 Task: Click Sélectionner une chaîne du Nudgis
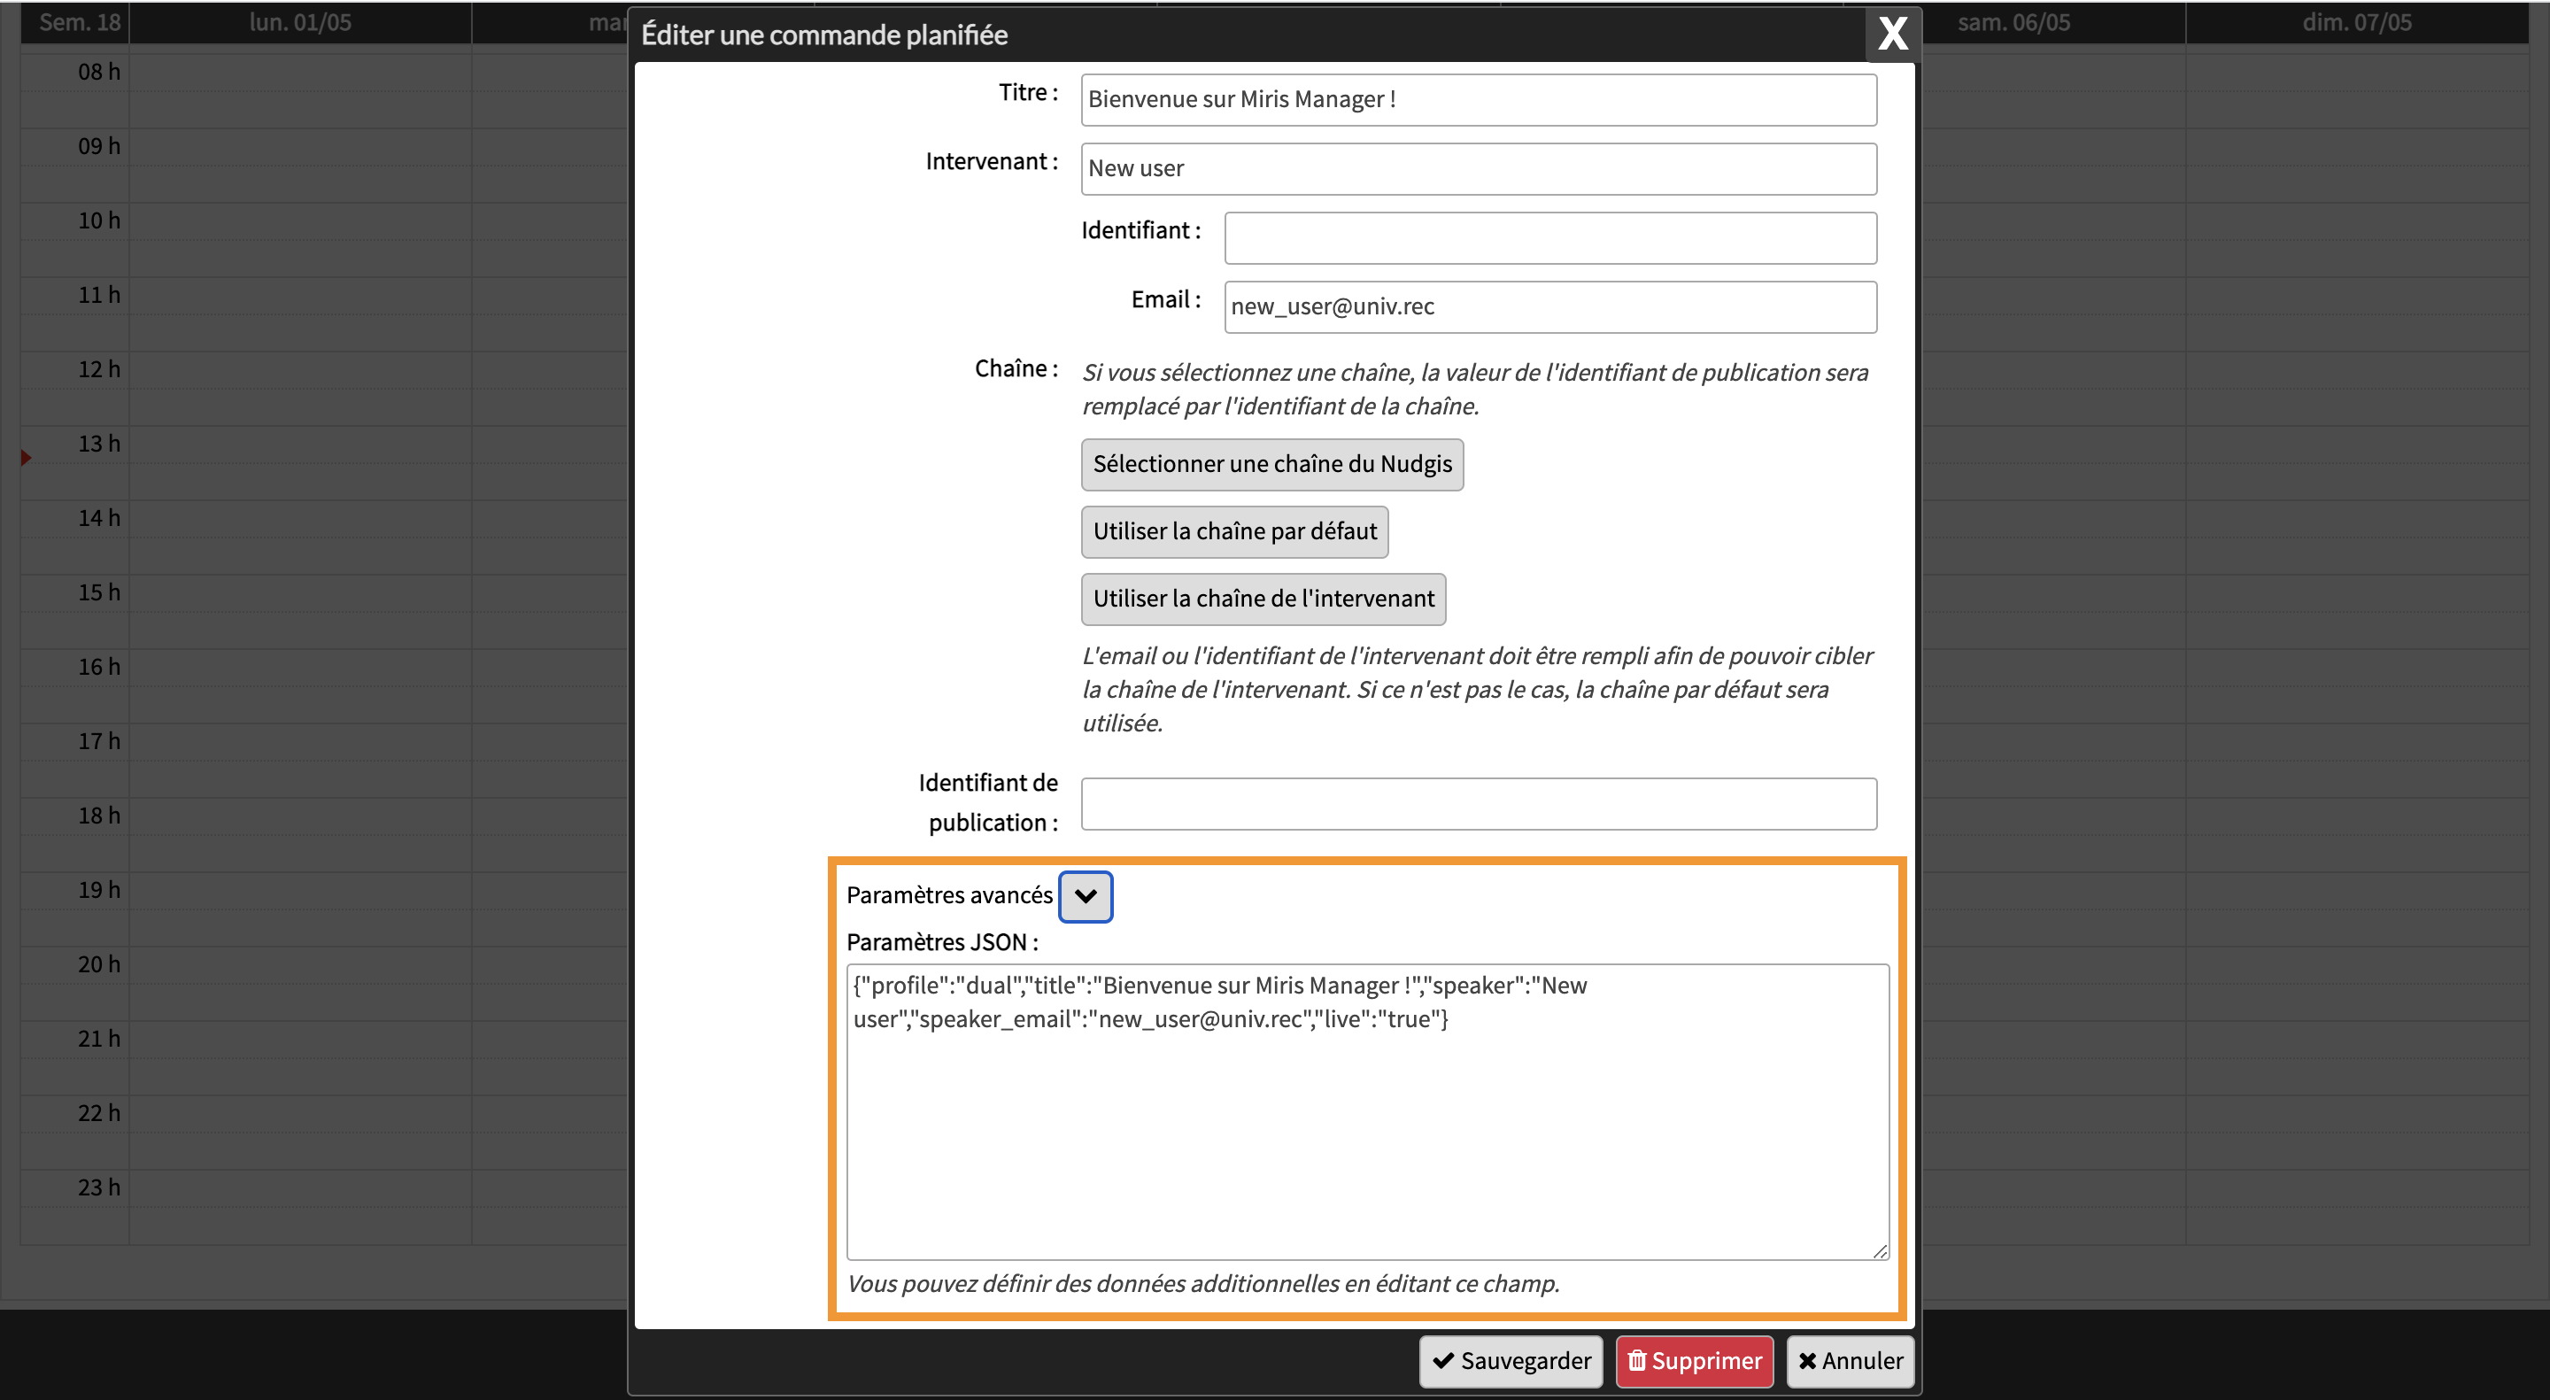click(1272, 464)
